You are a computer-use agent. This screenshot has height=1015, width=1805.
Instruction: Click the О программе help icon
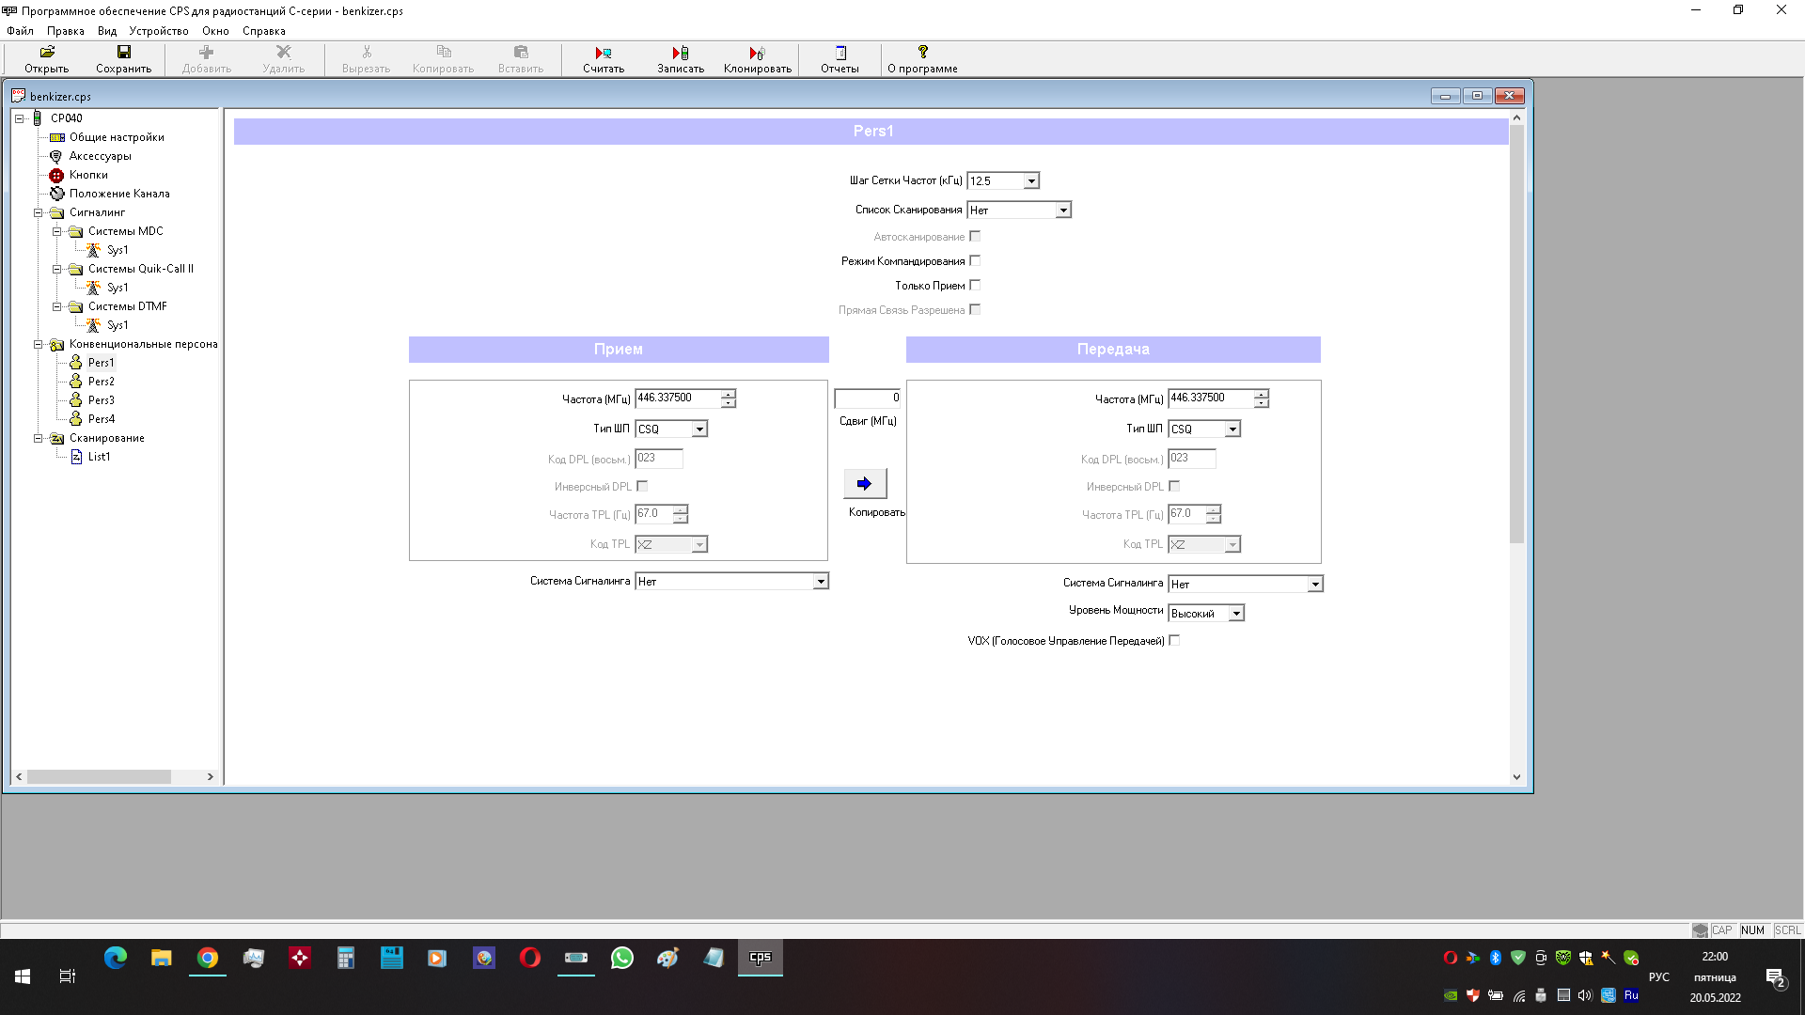tap(922, 53)
